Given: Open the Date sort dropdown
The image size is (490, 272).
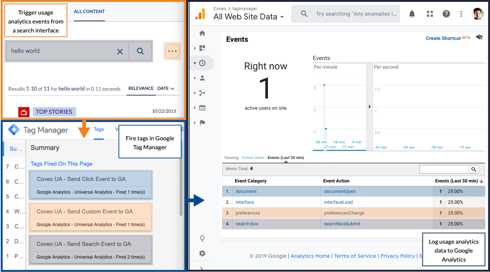Looking at the screenshot, I should click(x=166, y=88).
